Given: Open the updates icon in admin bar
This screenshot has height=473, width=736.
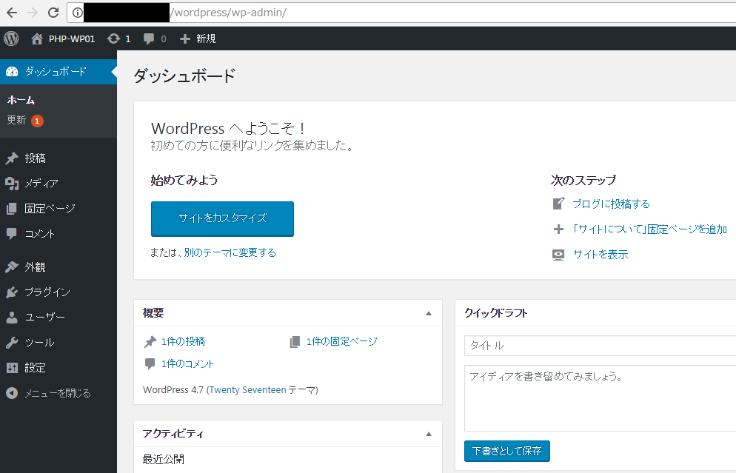Looking at the screenshot, I should coord(113,38).
